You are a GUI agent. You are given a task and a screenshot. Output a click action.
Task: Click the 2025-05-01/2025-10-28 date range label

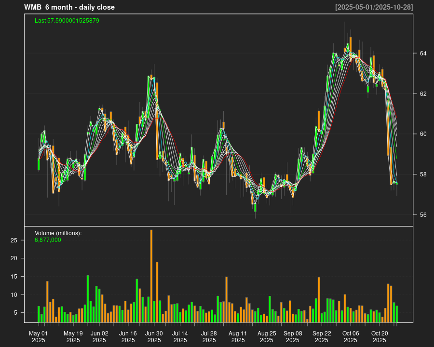374,7
